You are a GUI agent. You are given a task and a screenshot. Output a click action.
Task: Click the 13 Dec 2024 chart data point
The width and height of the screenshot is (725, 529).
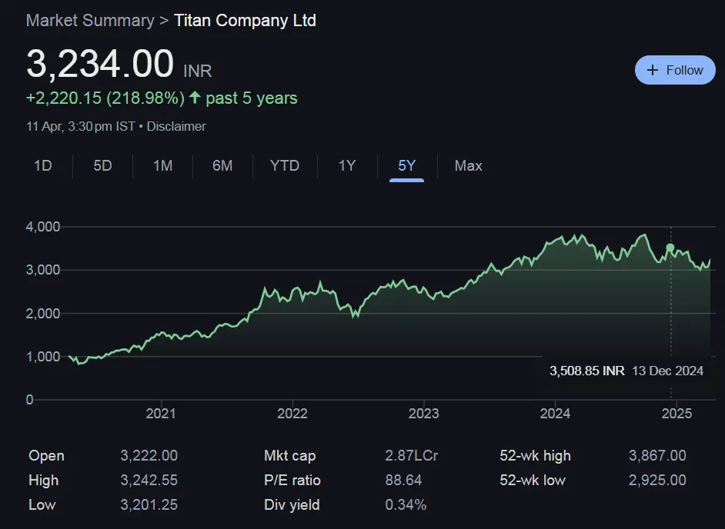click(670, 248)
